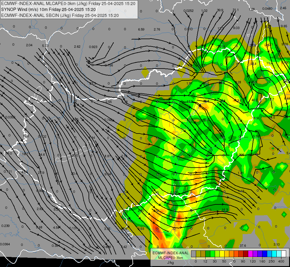Image resolution: width=290 pixels, height=267 pixels.
Task: Click the pure yellow legend swatch
Action: pos(222,254)
